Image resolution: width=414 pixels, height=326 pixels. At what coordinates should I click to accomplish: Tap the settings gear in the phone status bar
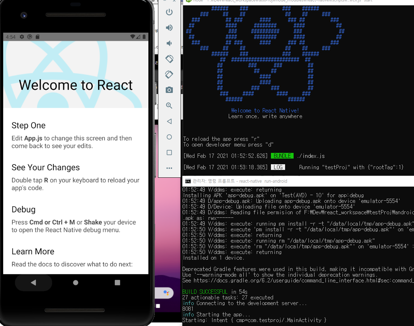pos(22,37)
